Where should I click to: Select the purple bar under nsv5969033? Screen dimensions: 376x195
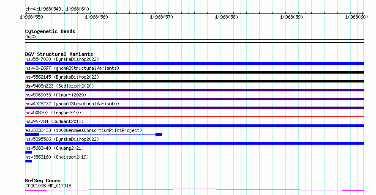coord(194,99)
